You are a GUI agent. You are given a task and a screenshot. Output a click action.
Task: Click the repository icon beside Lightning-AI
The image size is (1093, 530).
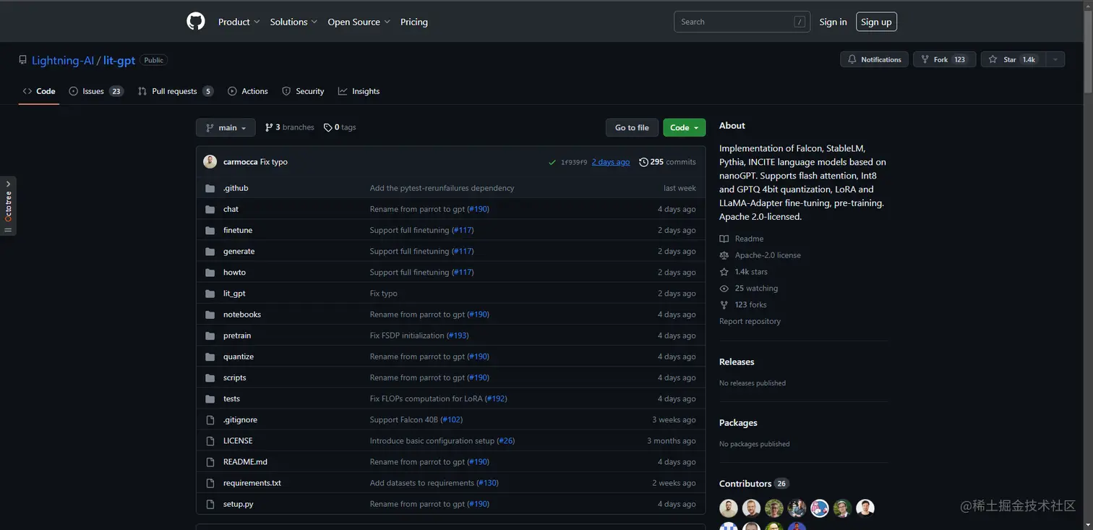23,60
